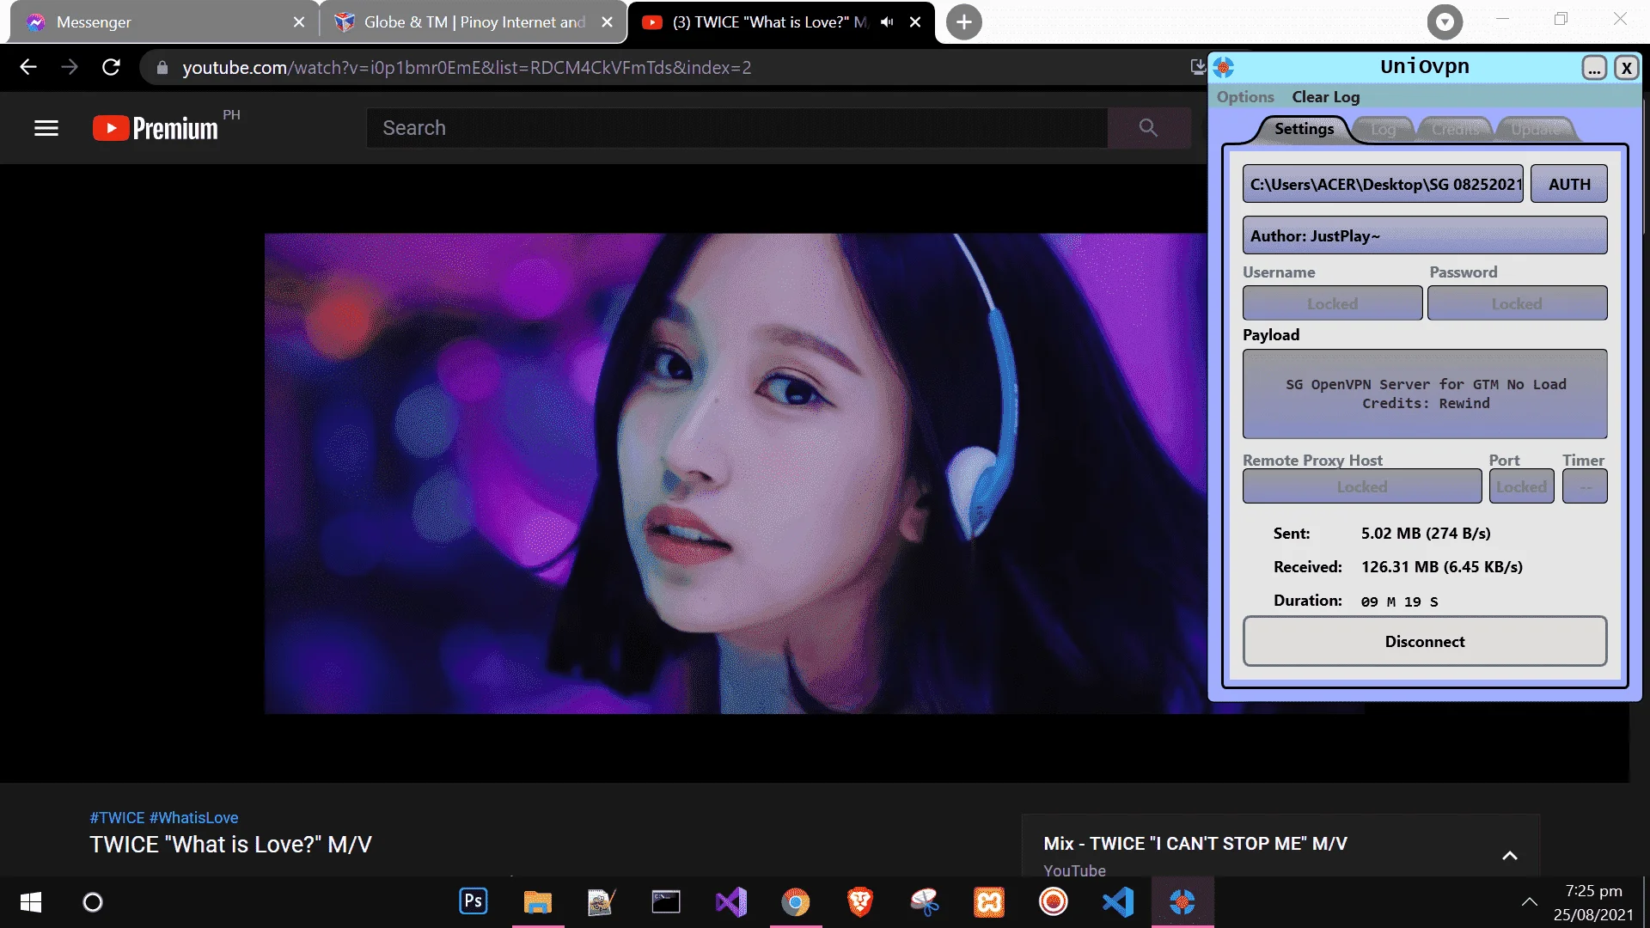This screenshot has height=928, width=1650.
Task: Switch to the Messenger tab
Action: (x=163, y=22)
